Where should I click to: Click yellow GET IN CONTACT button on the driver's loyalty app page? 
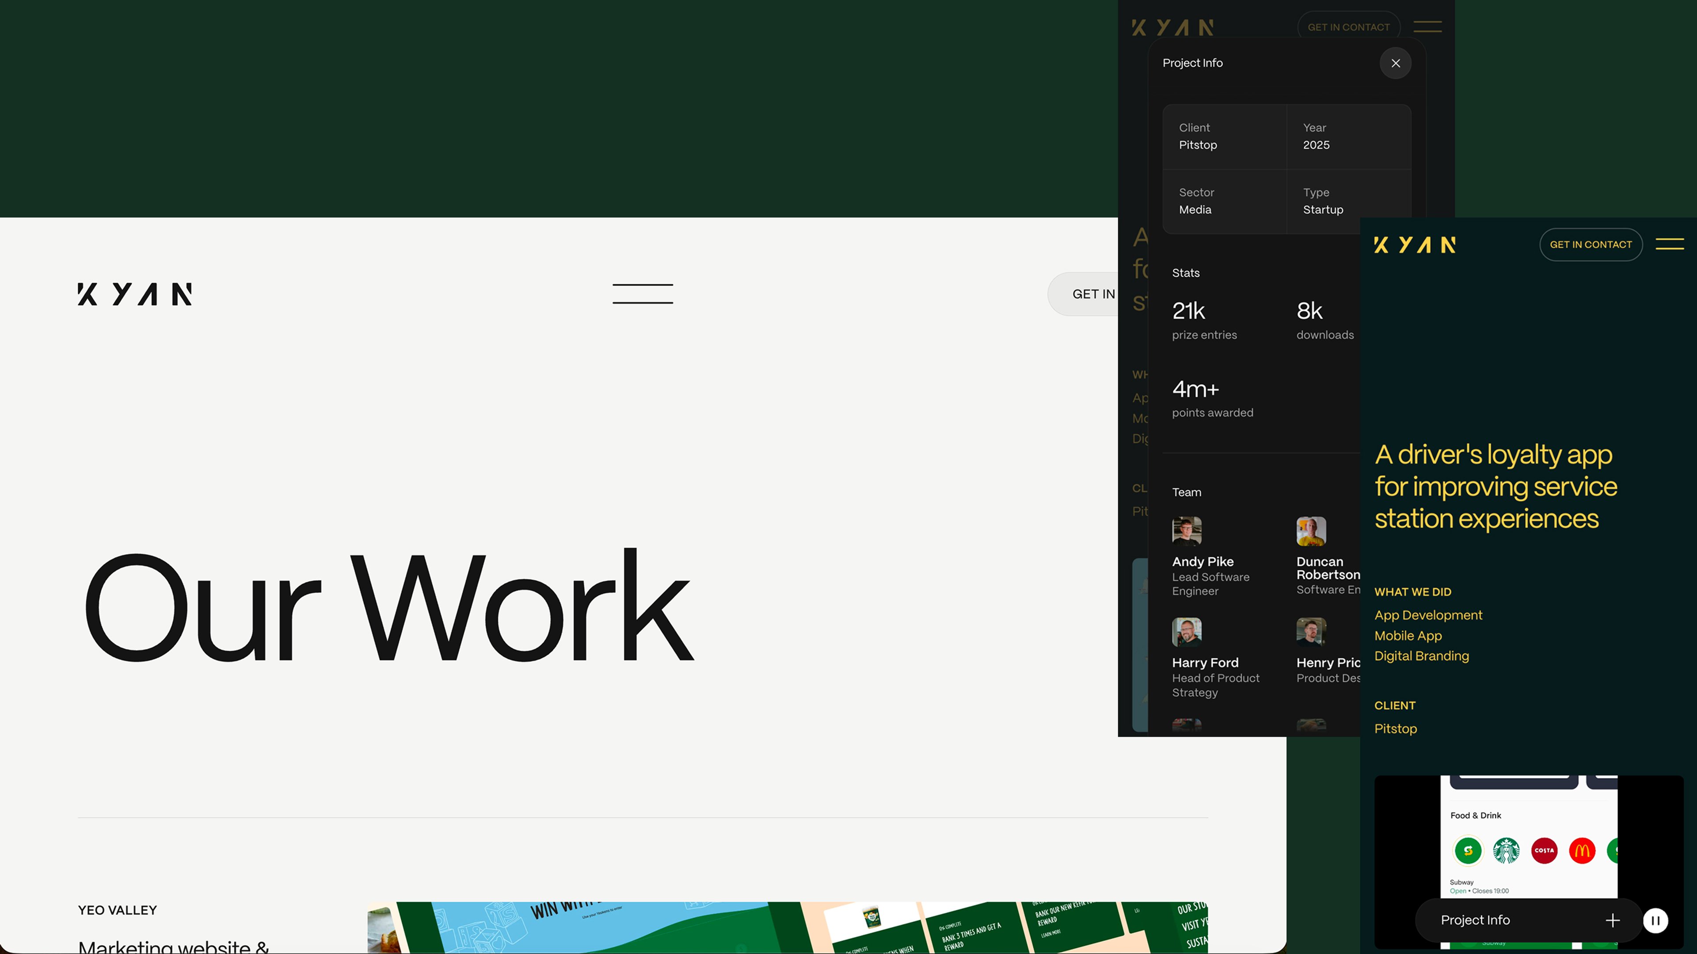[1590, 244]
